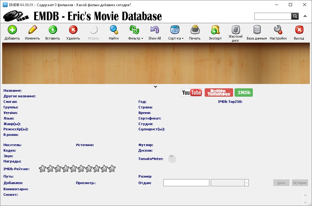Delete a movie with the Удалить icon

click(x=73, y=32)
